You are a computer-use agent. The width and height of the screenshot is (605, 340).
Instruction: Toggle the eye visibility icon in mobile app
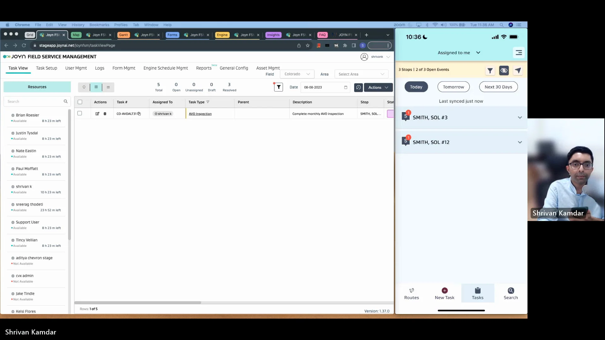coord(504,71)
